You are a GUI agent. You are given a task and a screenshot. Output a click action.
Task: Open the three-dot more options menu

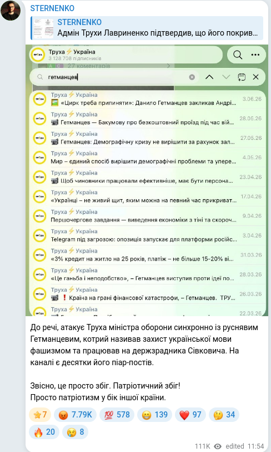point(255,55)
